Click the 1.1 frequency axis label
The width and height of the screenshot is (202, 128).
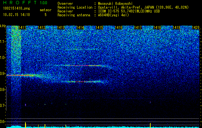coord(3,42)
